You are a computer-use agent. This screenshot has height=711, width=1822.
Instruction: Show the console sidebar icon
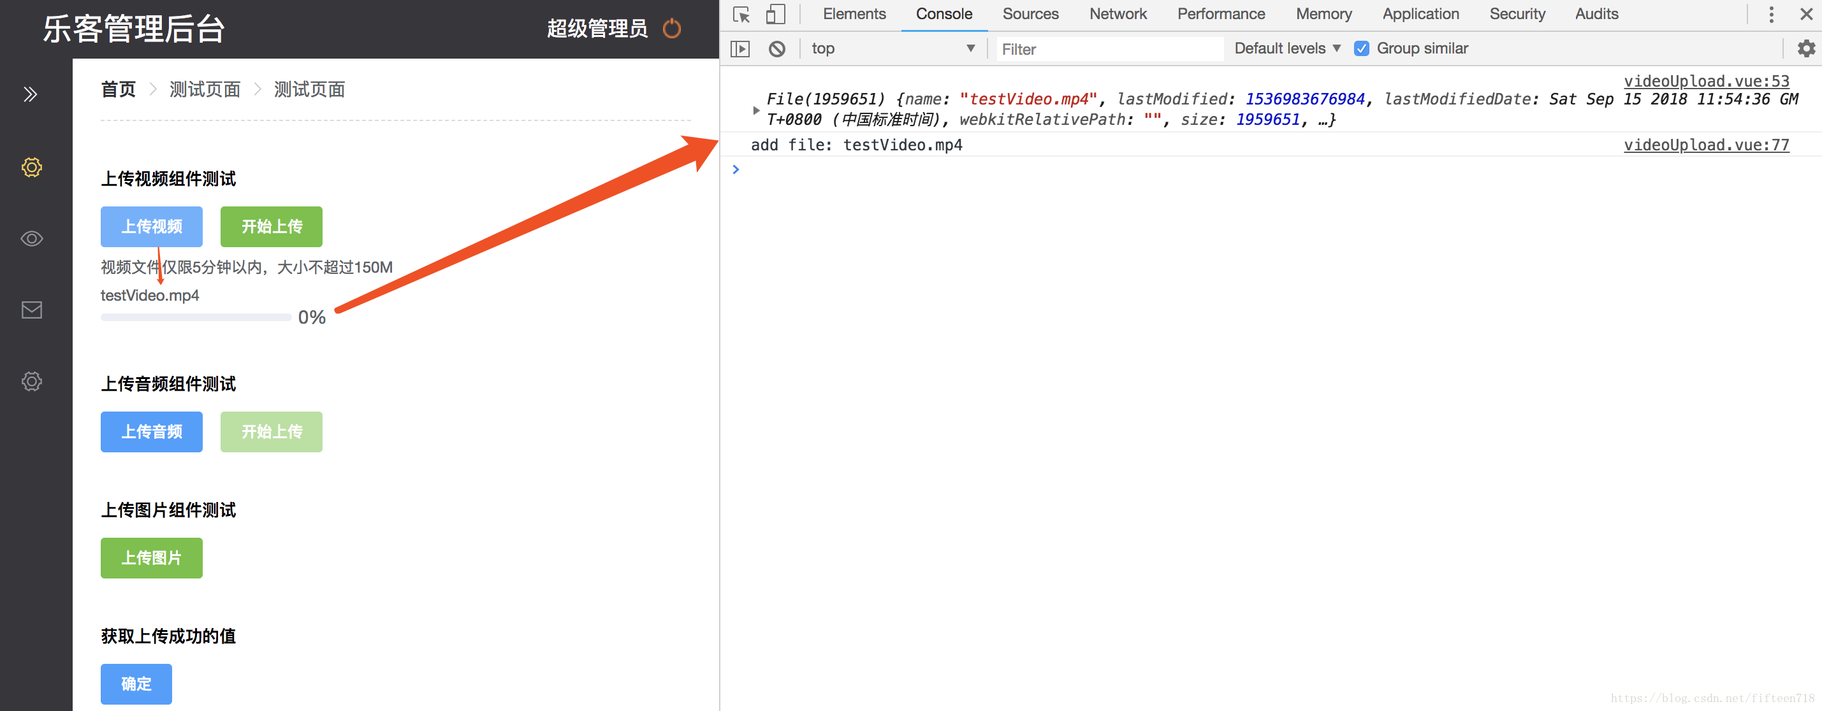(x=740, y=49)
